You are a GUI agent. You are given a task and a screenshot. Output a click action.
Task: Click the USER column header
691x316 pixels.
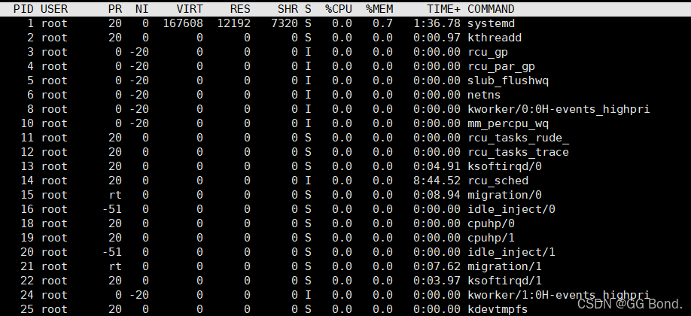pyautogui.click(x=54, y=9)
